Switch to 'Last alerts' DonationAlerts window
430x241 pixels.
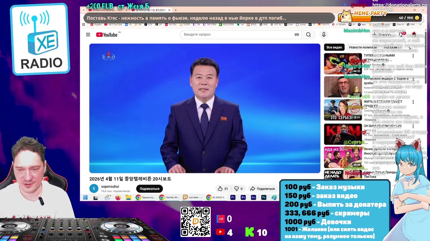point(193,197)
